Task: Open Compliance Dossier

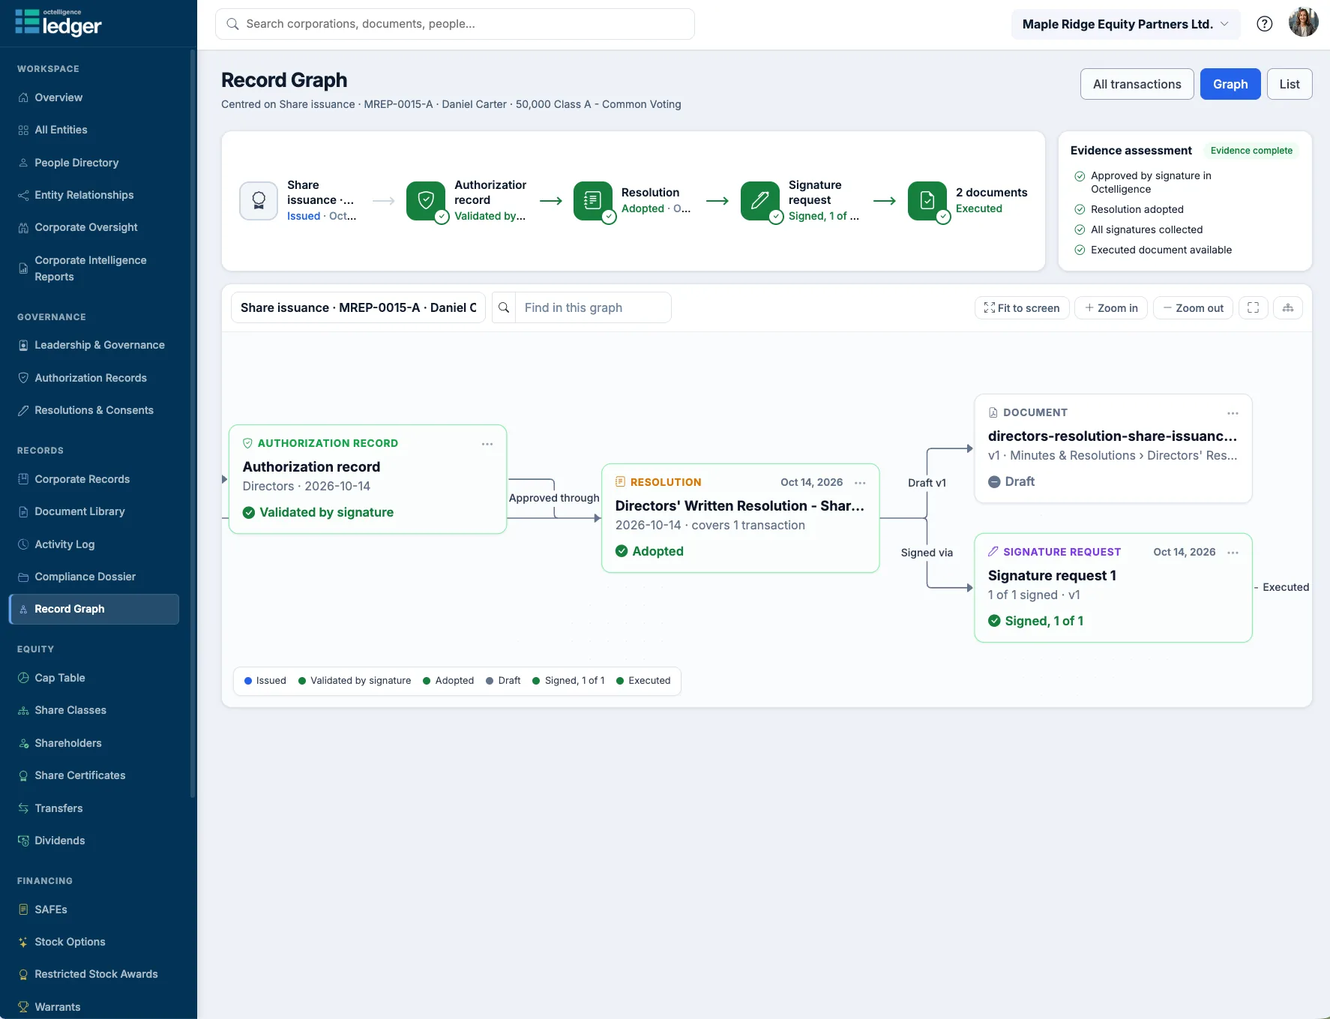Action: pos(94,577)
